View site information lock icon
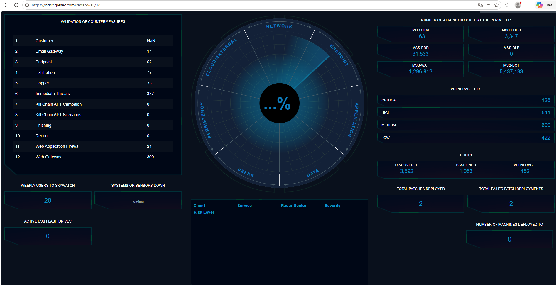Image resolution: width=556 pixels, height=285 pixels. pyautogui.click(x=27, y=5)
